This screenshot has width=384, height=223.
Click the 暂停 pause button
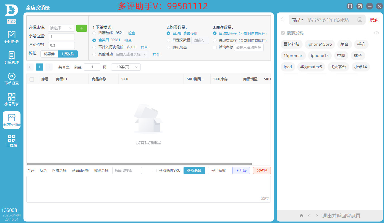[262, 171]
